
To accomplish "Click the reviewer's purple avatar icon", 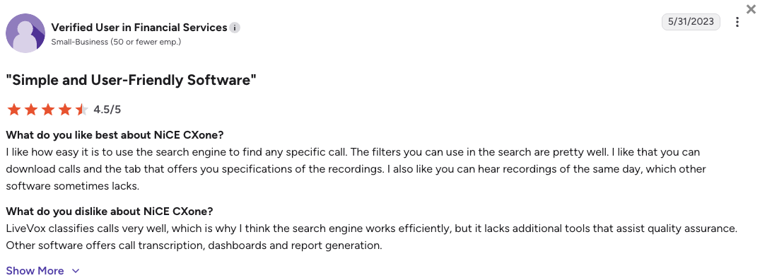I will (x=25, y=33).
